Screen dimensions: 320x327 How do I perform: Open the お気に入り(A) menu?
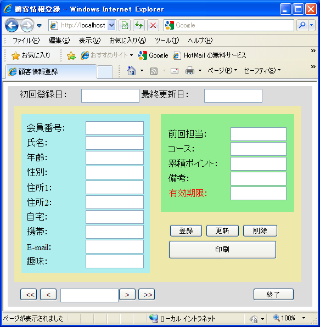click(128, 41)
